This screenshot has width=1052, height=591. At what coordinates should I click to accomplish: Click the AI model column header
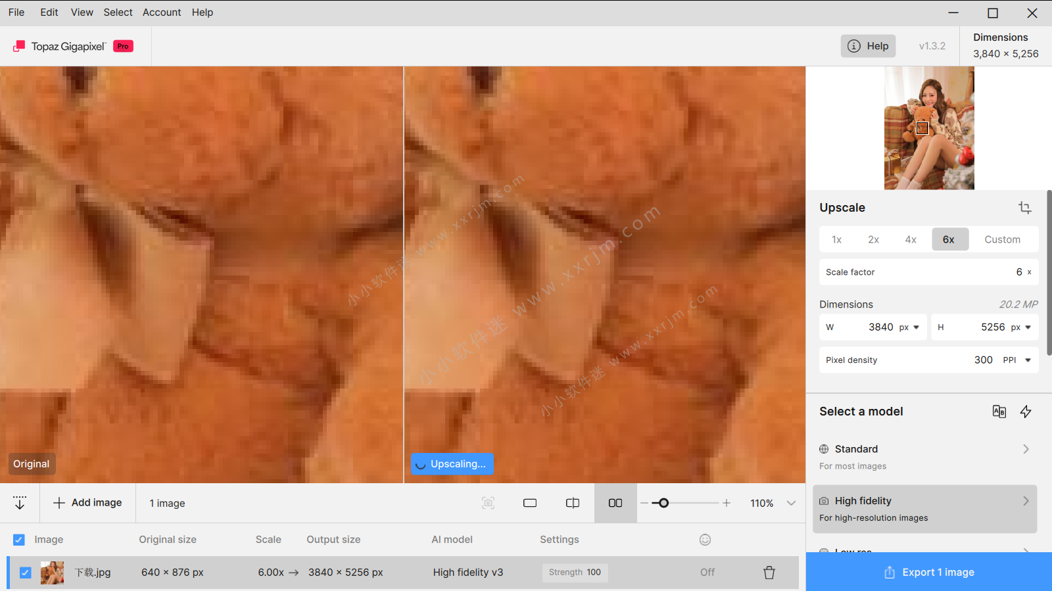(452, 540)
